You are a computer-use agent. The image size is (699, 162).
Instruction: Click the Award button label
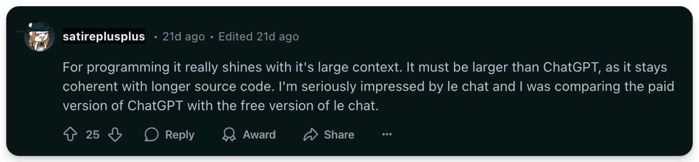(x=259, y=134)
